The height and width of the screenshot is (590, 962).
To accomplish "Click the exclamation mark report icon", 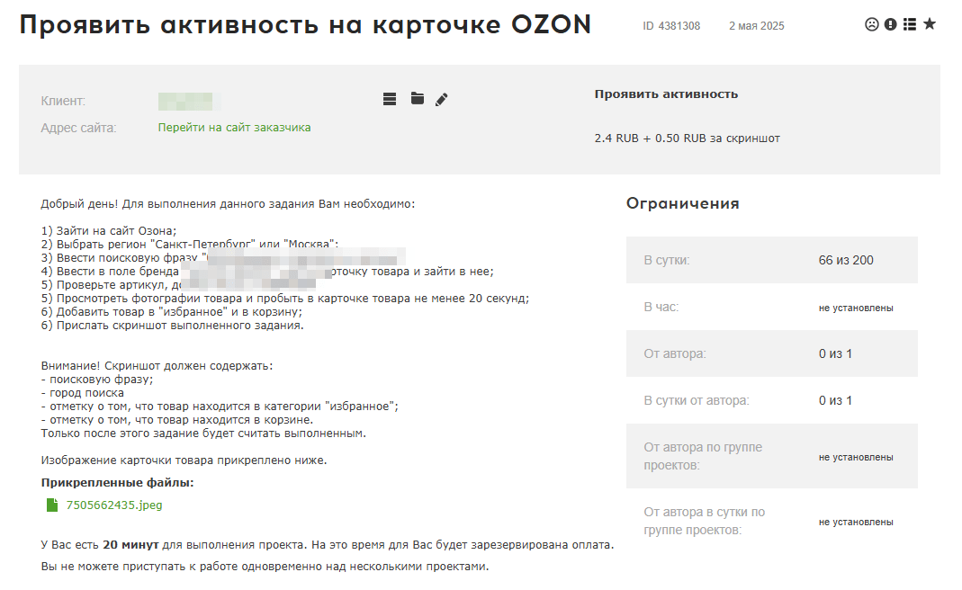I will [891, 24].
